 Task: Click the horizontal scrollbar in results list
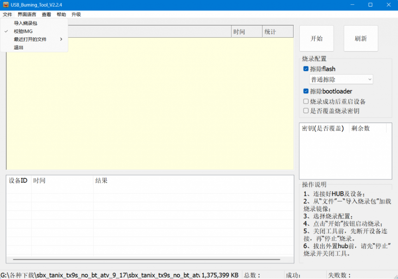pos(146,259)
